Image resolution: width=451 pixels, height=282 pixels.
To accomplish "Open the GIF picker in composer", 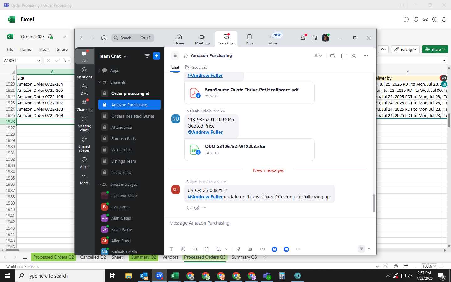I will point(195,249).
